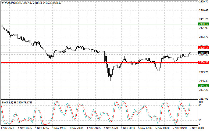This screenshot has width=210, height=131.
Task: Click the 4 Nov 21:55 time label
Action: click(94, 128)
